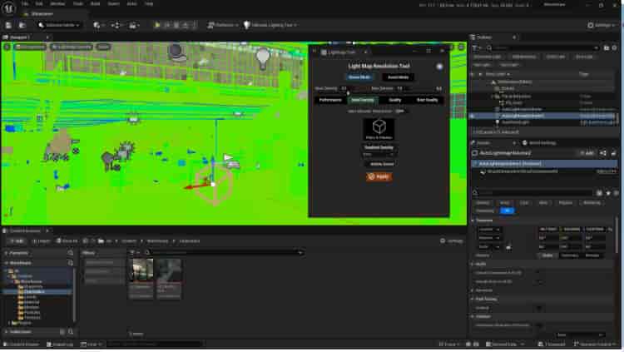Open the Content Drawer from the status bar

coord(22,344)
